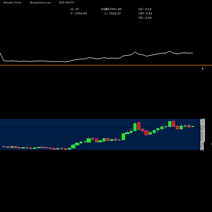
Task: Click the 'L: 1824.25' low value
Action: 113,14
